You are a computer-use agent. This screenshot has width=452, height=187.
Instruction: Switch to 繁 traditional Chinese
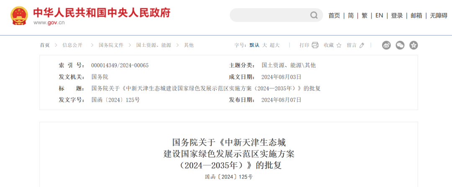tap(365, 15)
